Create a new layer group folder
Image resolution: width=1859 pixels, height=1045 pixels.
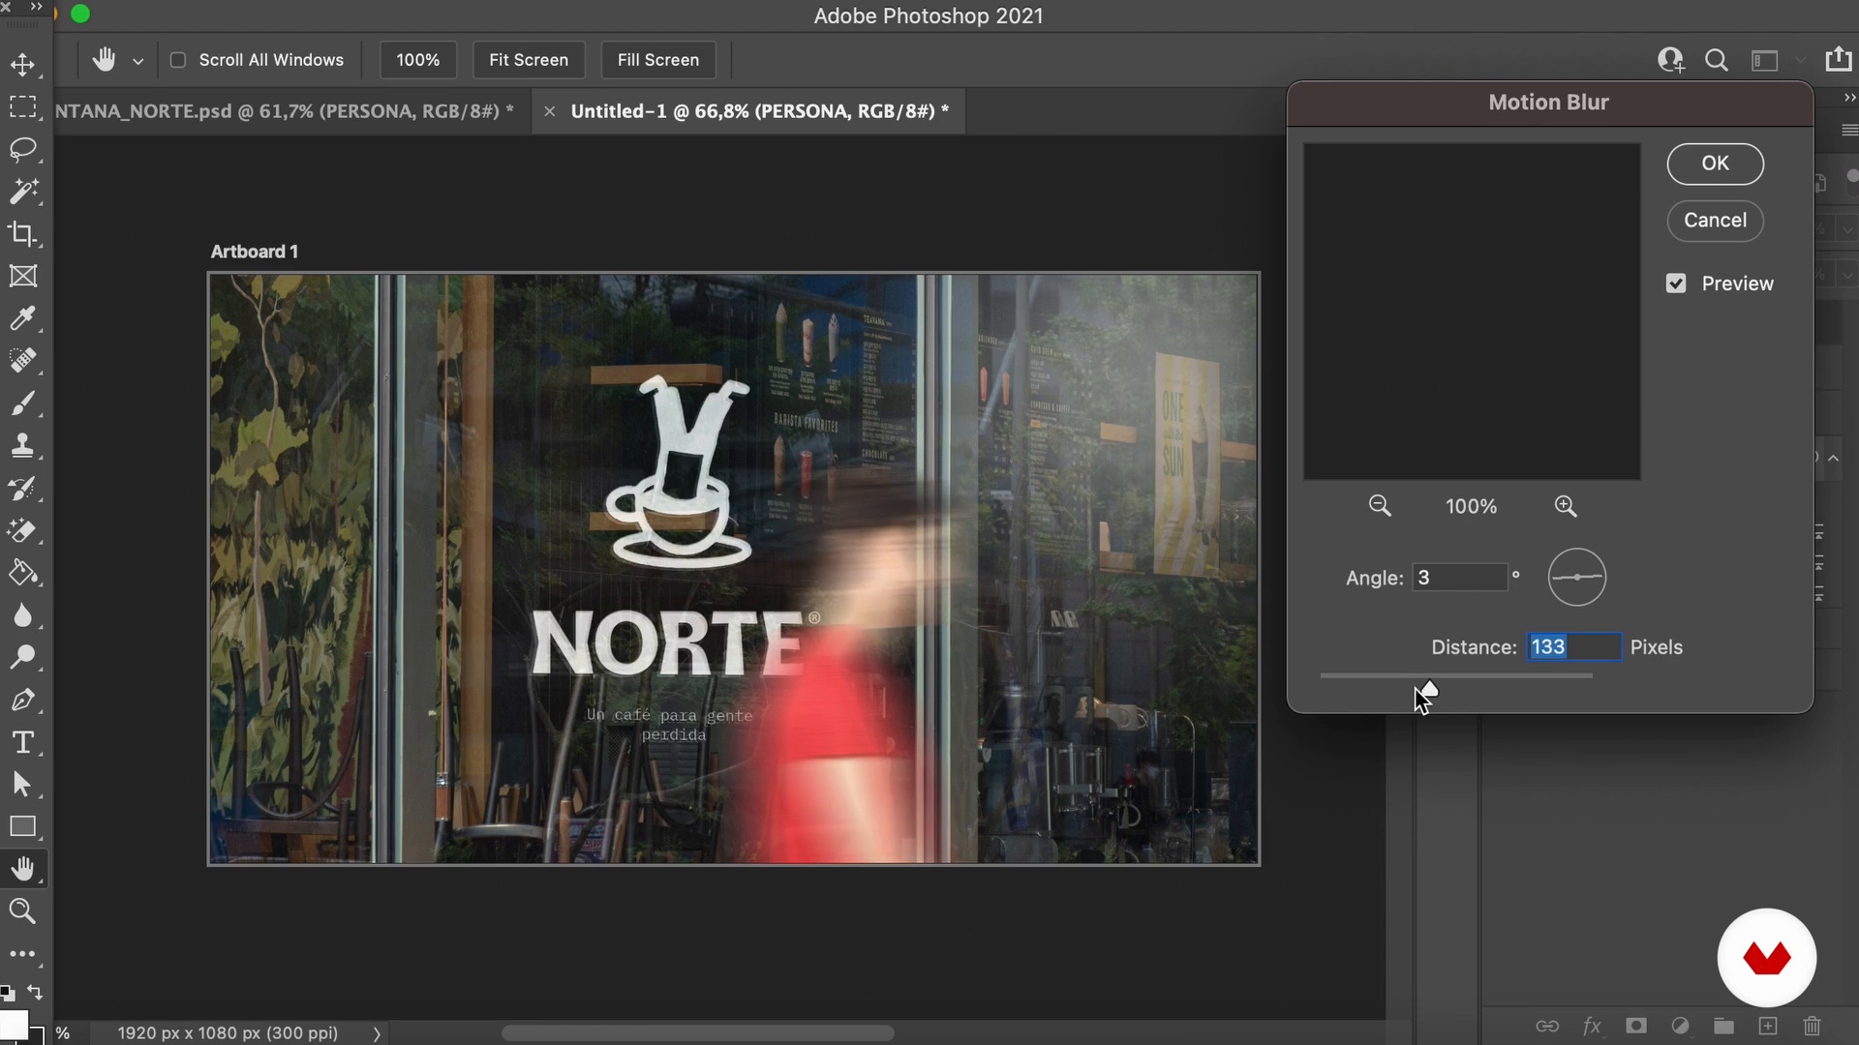tap(1723, 1026)
